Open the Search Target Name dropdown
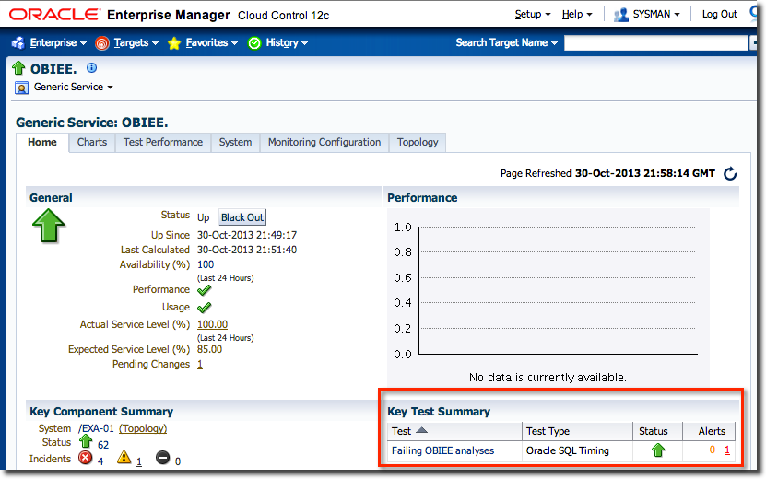Viewport: 766px width, 479px height. pos(507,42)
